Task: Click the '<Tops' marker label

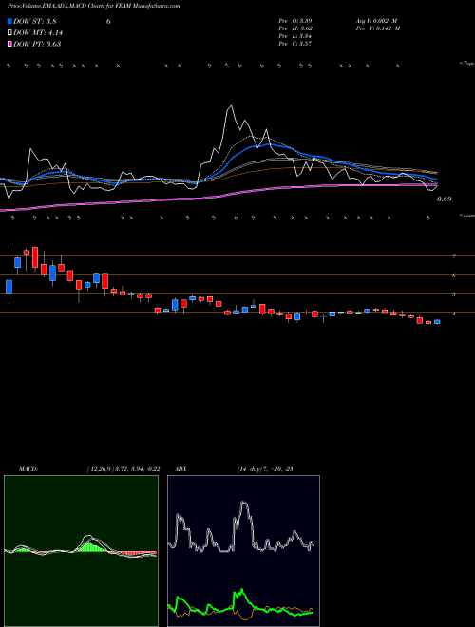Action: coord(467,64)
